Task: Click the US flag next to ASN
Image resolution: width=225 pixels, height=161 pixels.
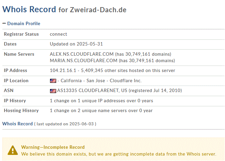Action: [53, 91]
